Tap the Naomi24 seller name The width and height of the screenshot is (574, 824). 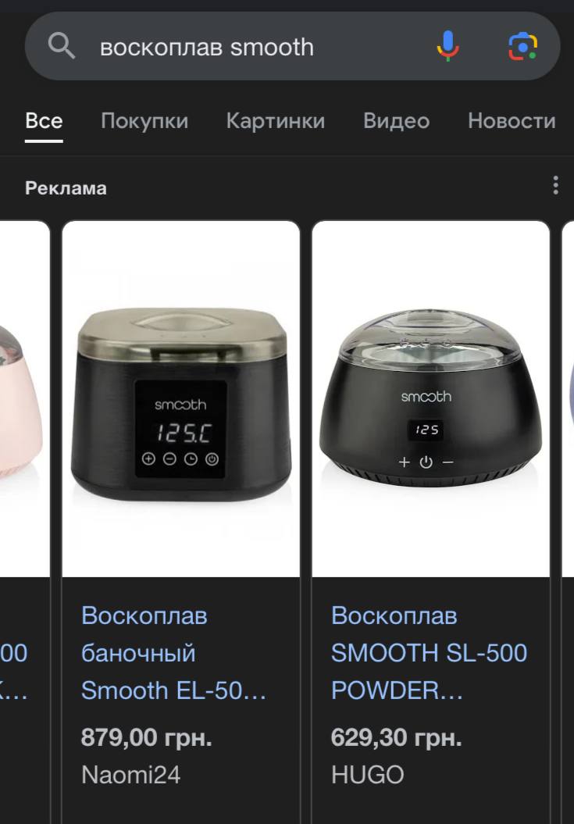(131, 775)
